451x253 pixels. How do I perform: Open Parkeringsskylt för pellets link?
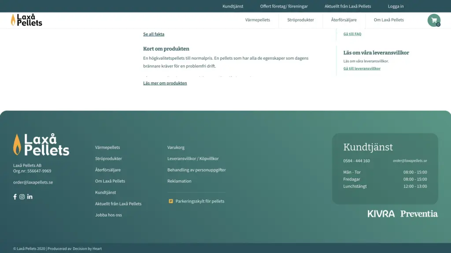pyautogui.click(x=200, y=201)
